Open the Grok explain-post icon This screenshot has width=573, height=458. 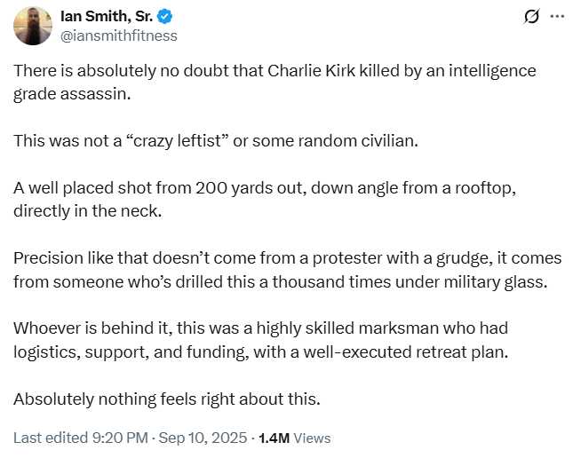[x=531, y=17]
